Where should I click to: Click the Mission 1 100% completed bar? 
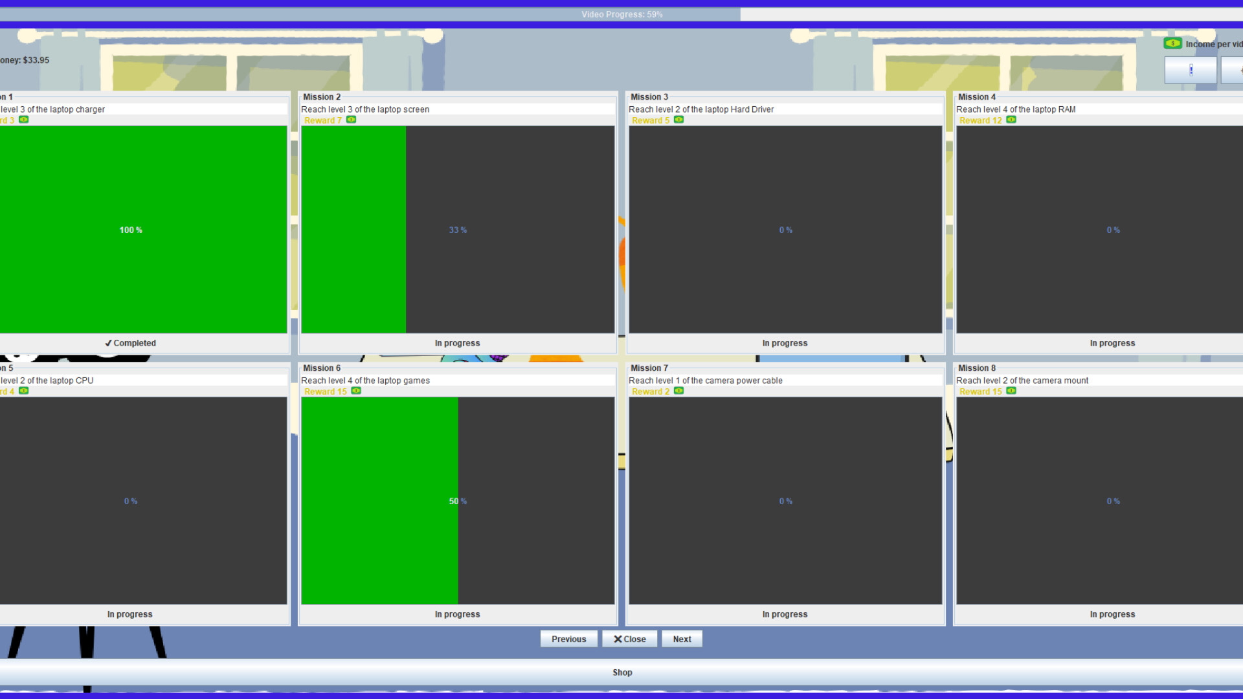[x=130, y=230]
